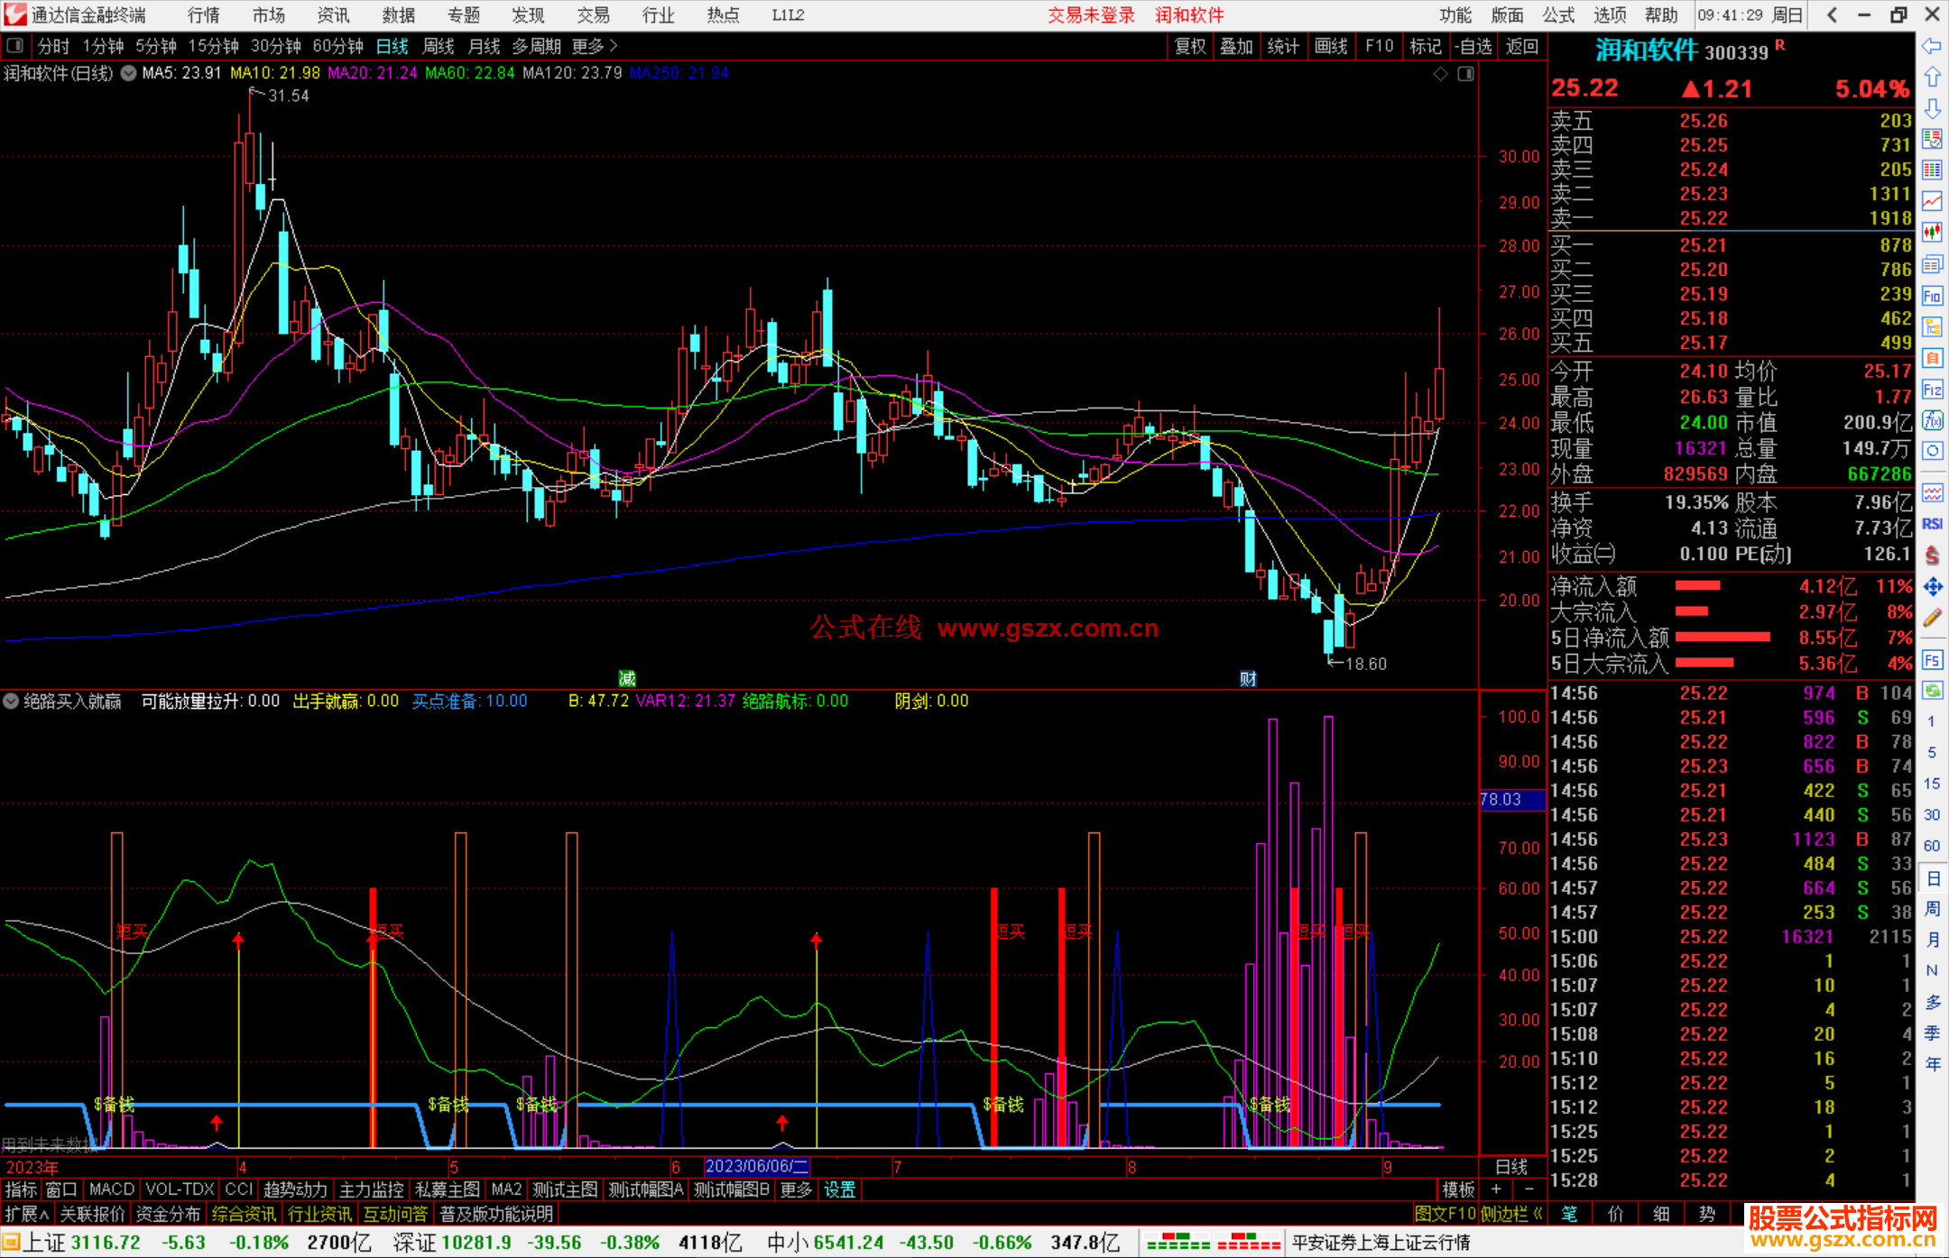Open the 复权 adjustment dropdown
1949x1258 pixels.
(1190, 46)
